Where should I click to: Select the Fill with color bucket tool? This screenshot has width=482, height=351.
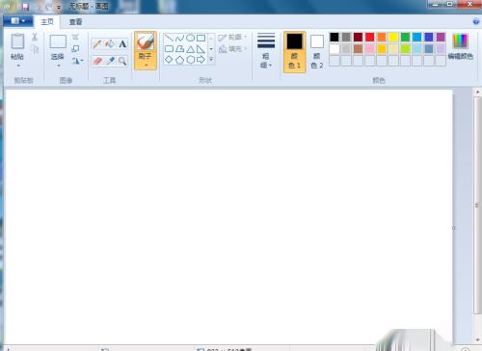tap(110, 44)
